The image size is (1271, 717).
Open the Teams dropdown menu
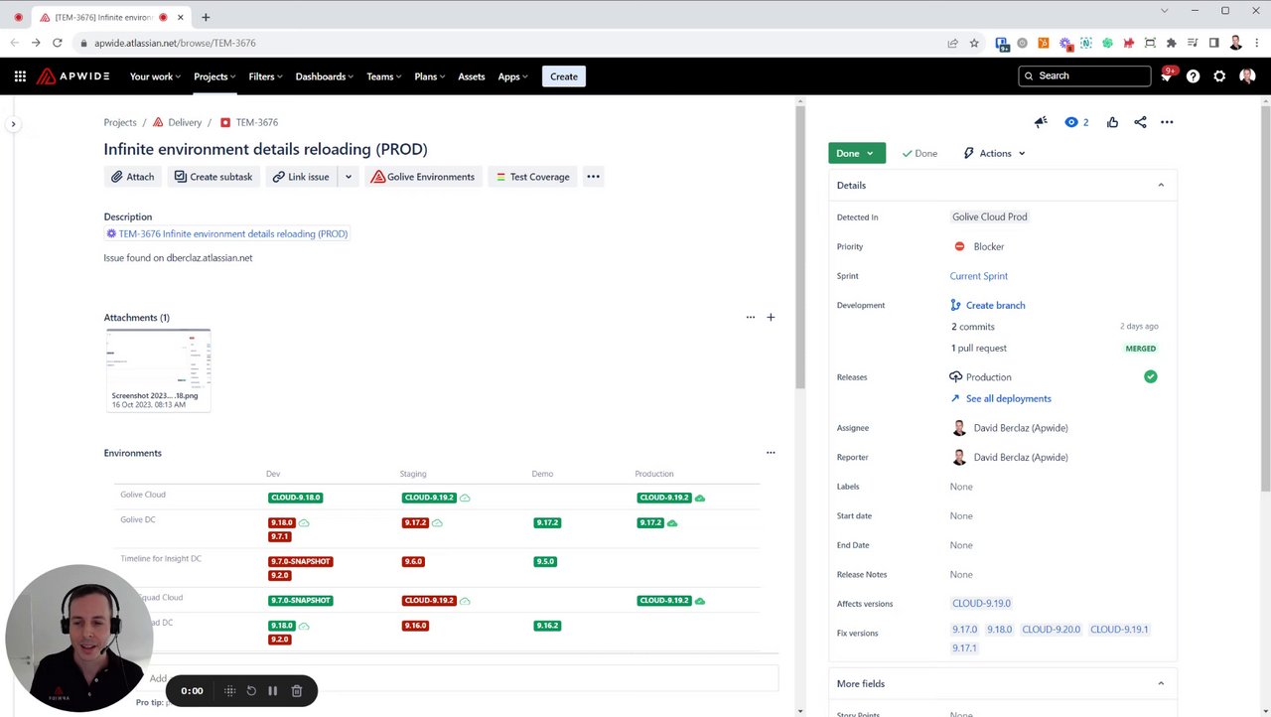click(384, 76)
